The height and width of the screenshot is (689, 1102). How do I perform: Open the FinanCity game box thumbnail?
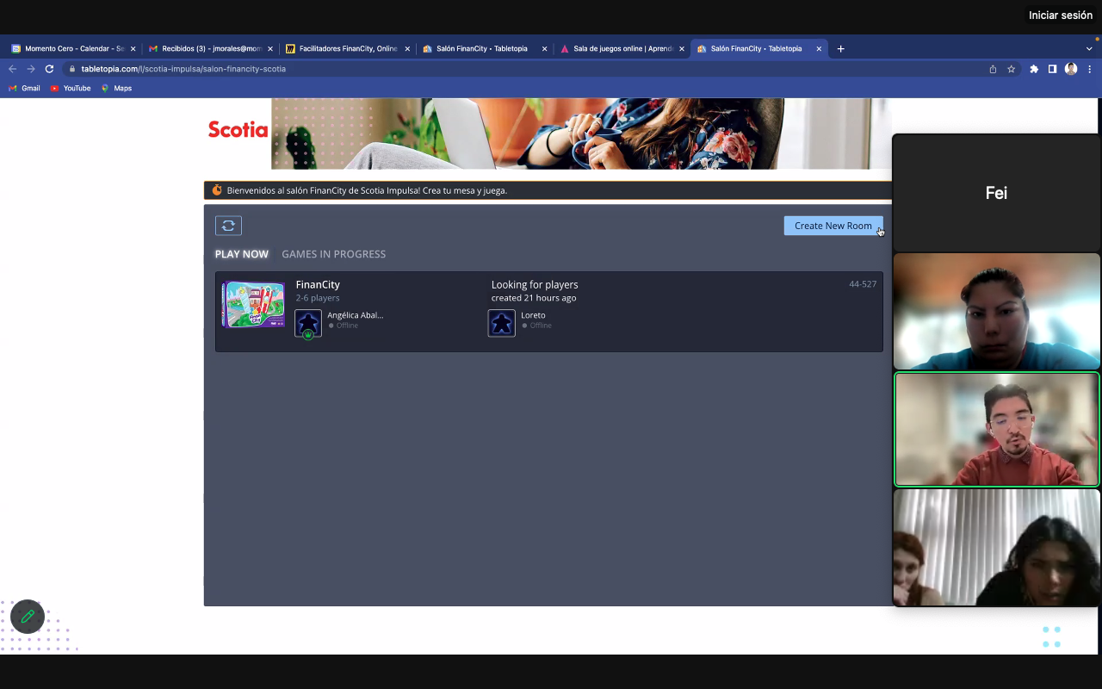tap(253, 304)
